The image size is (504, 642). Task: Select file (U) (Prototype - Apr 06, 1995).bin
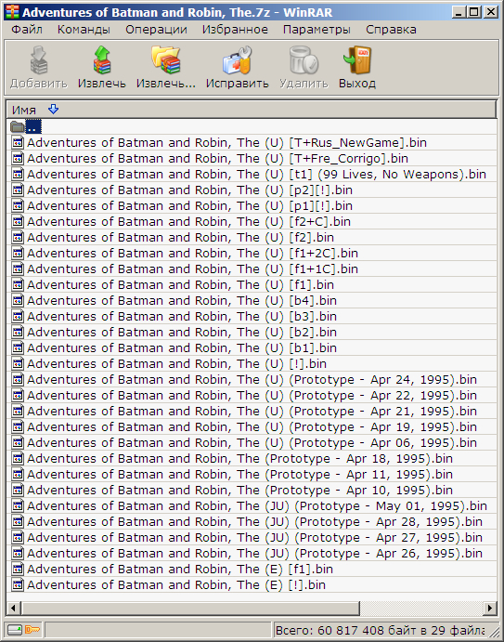252,442
